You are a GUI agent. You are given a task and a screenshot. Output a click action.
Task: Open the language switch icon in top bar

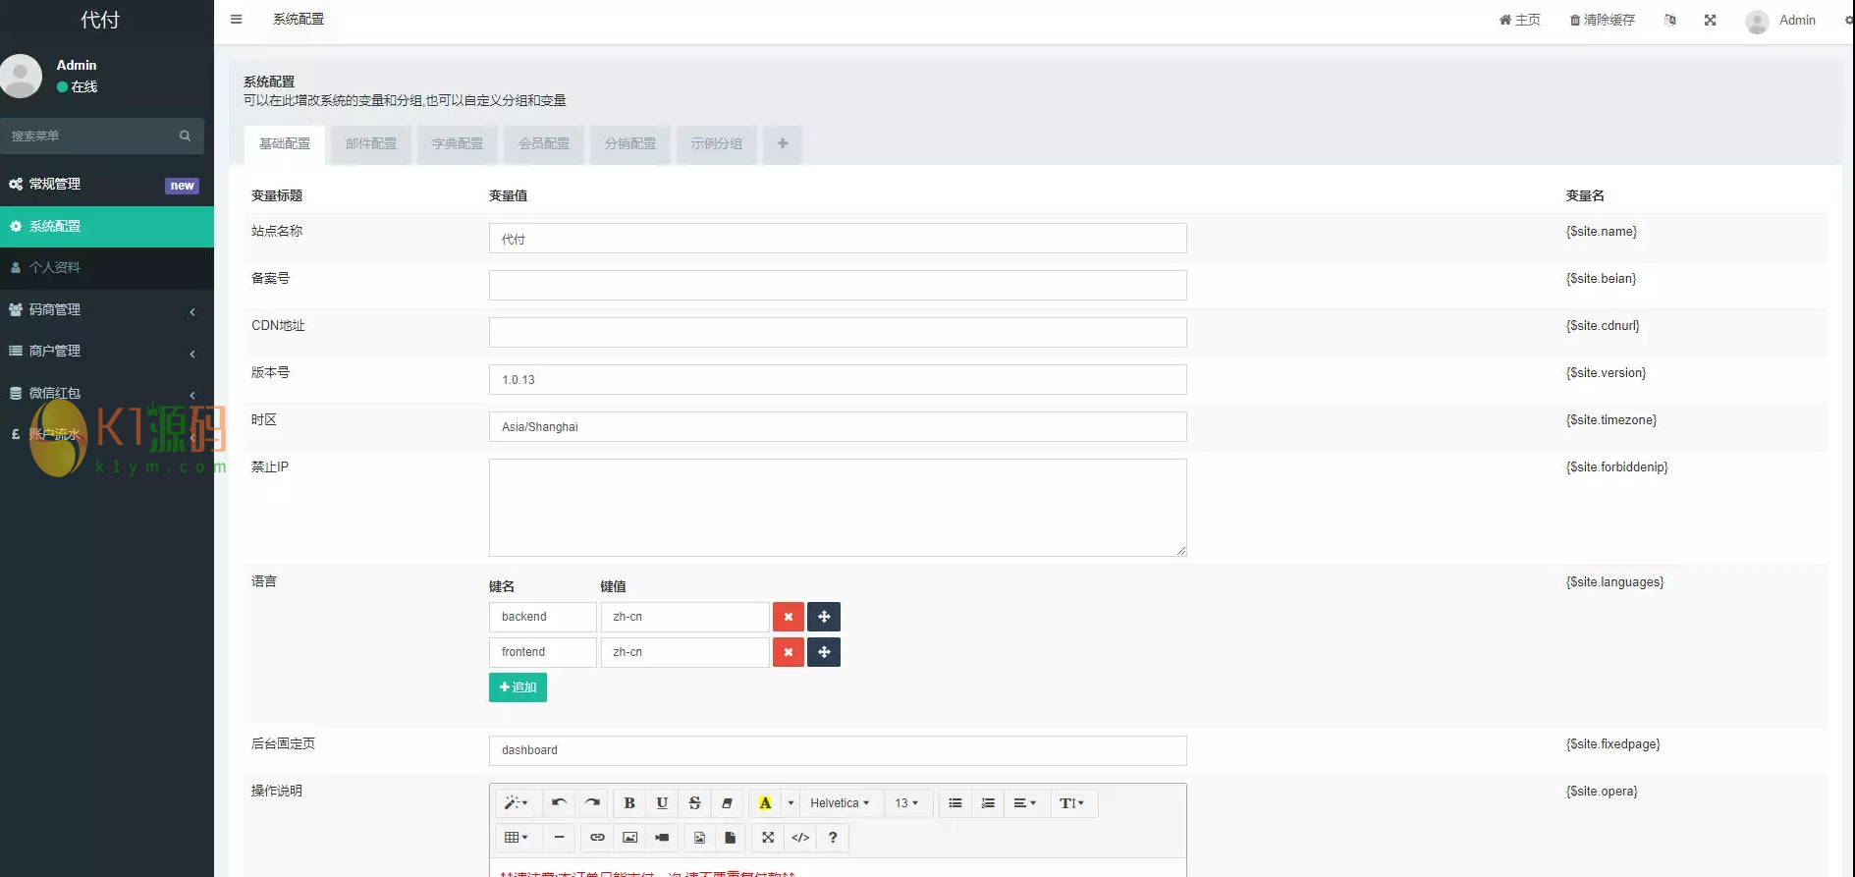point(1670,20)
